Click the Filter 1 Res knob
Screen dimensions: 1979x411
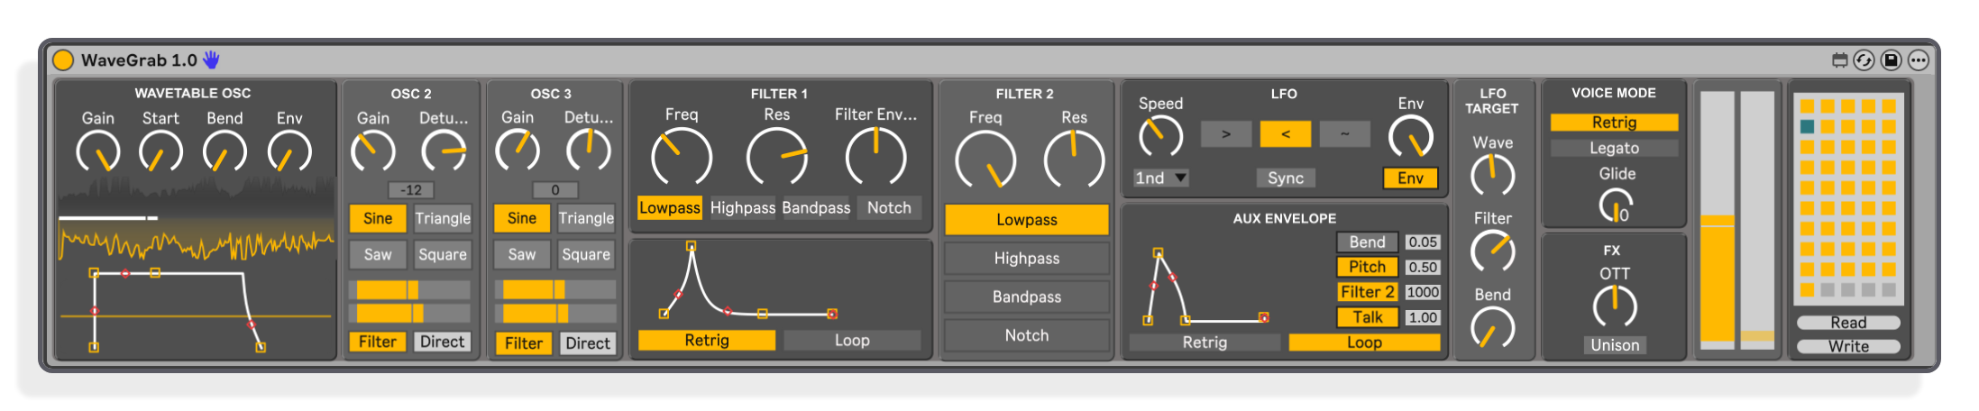coord(777,157)
